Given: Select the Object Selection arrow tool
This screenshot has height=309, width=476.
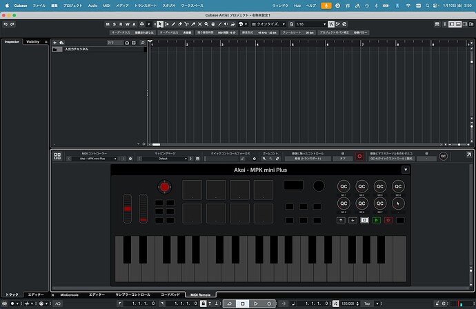Looking at the screenshot, I should point(160,24).
